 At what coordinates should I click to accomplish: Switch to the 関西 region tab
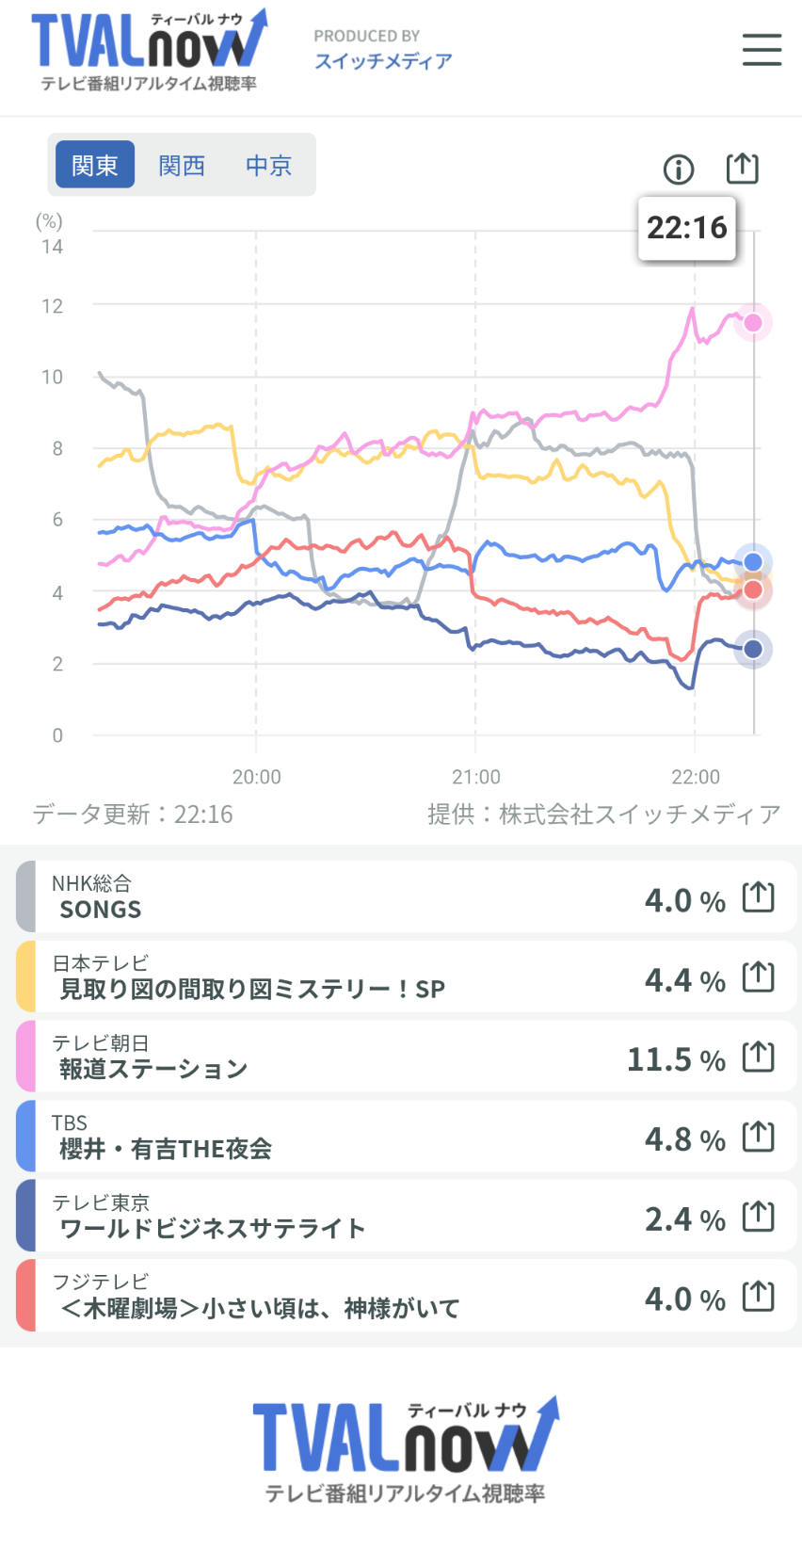(x=182, y=166)
